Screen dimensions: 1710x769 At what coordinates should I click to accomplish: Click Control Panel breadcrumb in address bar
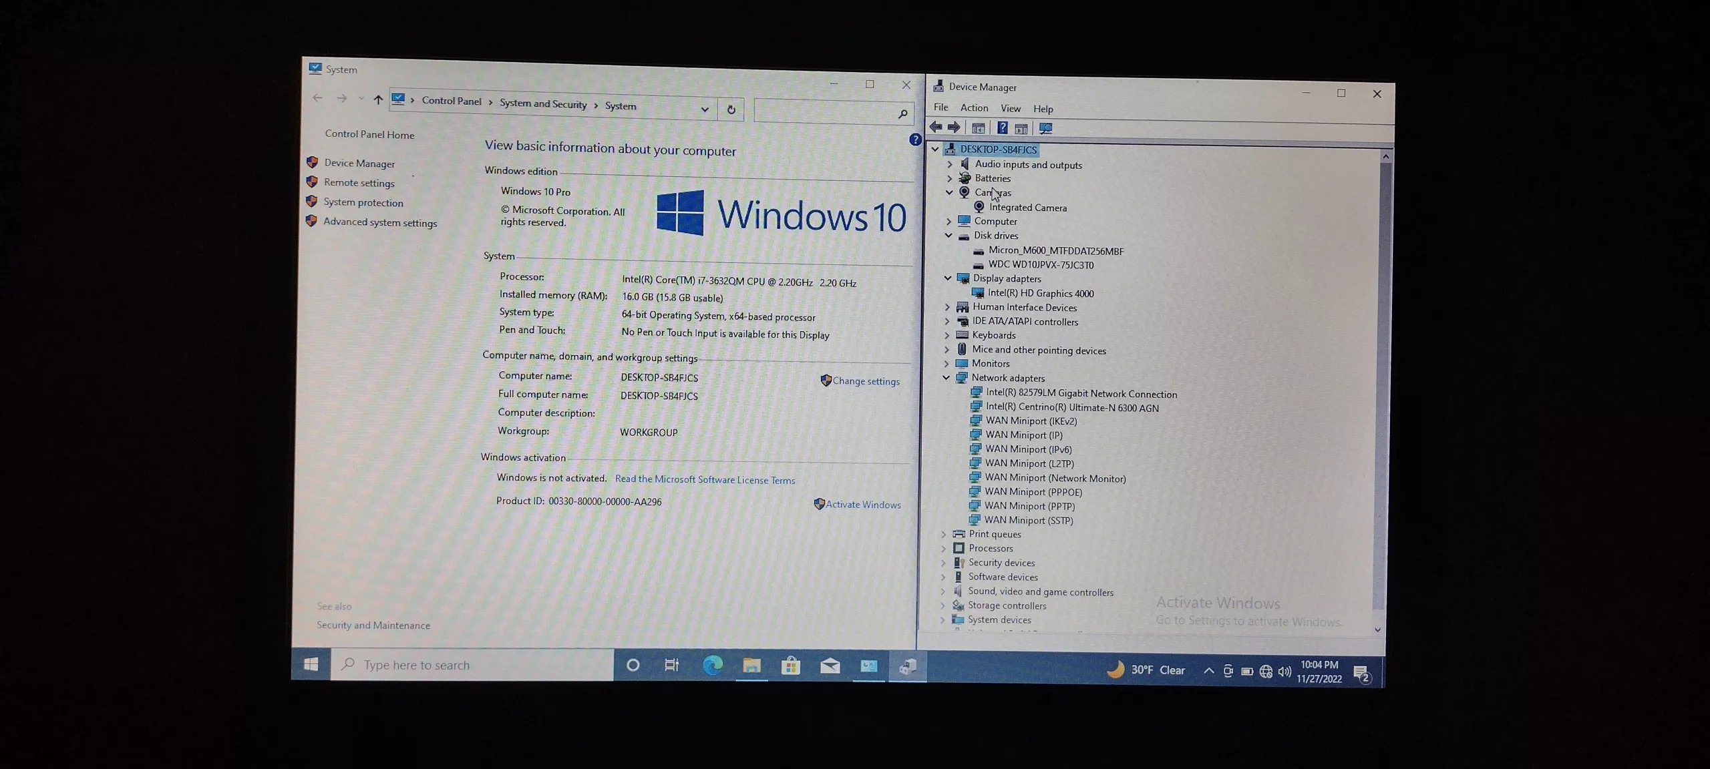click(x=452, y=101)
